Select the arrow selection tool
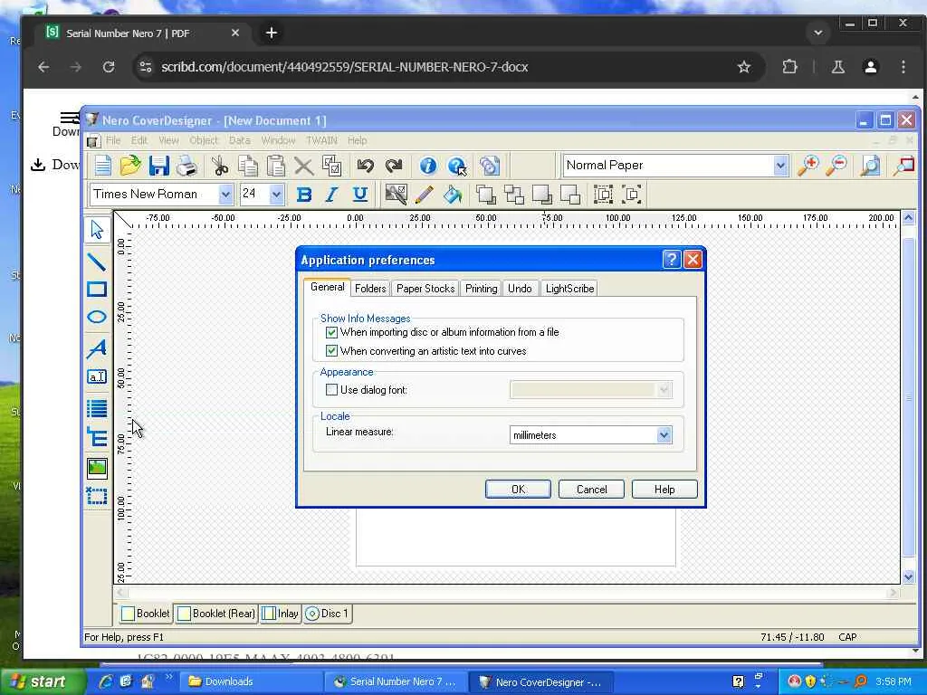Viewport: 927px width, 695px height. 97,230
